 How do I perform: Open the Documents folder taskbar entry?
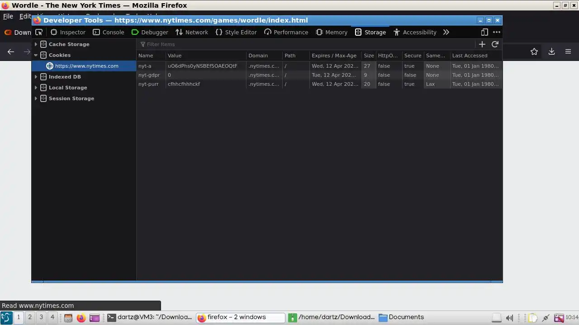tap(402, 317)
